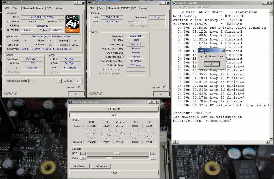
Task: Click OK in left CPU-Z window
Action: tap(76, 94)
